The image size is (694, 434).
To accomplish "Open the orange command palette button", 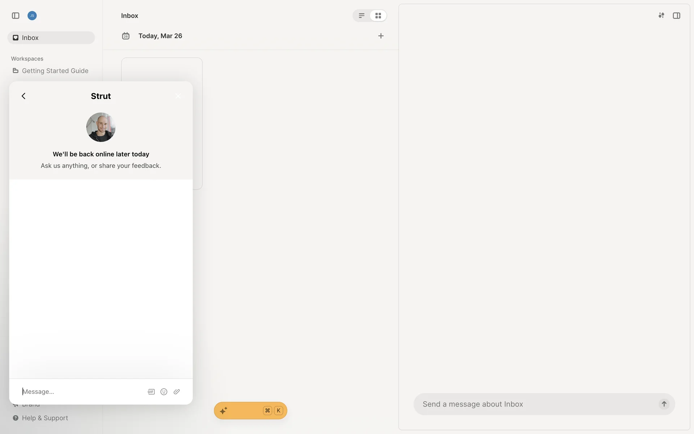I will [x=250, y=410].
